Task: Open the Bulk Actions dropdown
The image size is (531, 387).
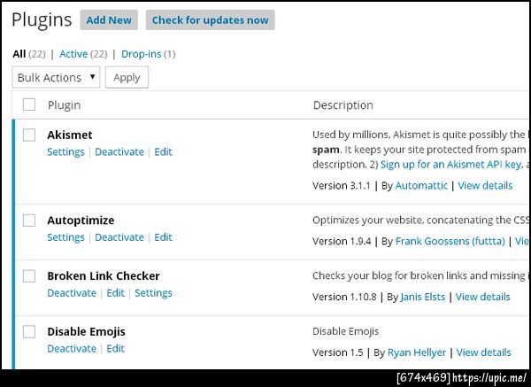Action: coord(57,77)
